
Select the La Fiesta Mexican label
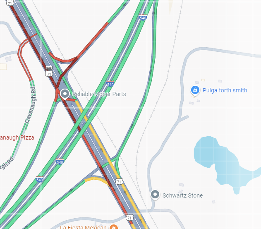[x=83, y=227]
